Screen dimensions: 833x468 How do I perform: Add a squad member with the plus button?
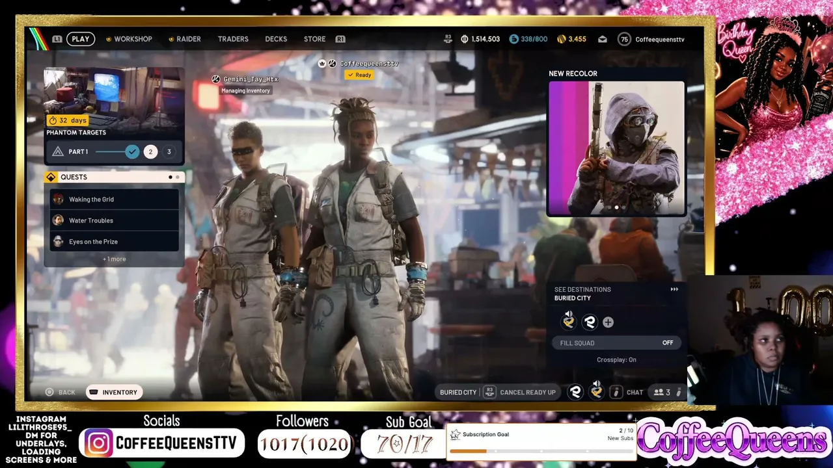pos(608,322)
